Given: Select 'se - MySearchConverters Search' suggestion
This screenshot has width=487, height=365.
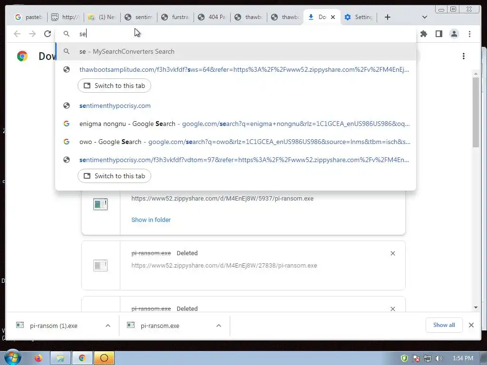Looking at the screenshot, I should coord(236,51).
